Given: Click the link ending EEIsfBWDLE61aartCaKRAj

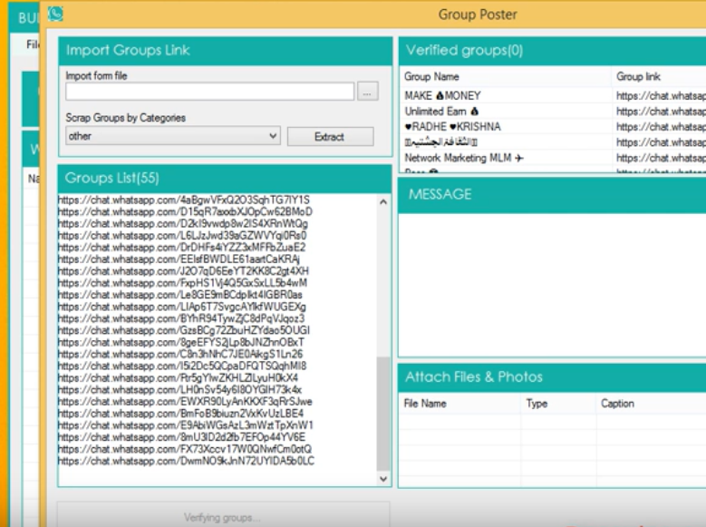Looking at the screenshot, I should (179, 259).
